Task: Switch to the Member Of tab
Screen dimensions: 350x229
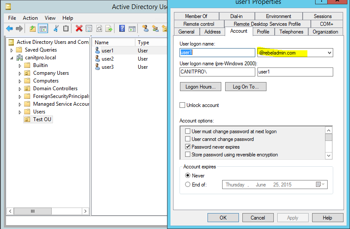Action: [x=196, y=16]
